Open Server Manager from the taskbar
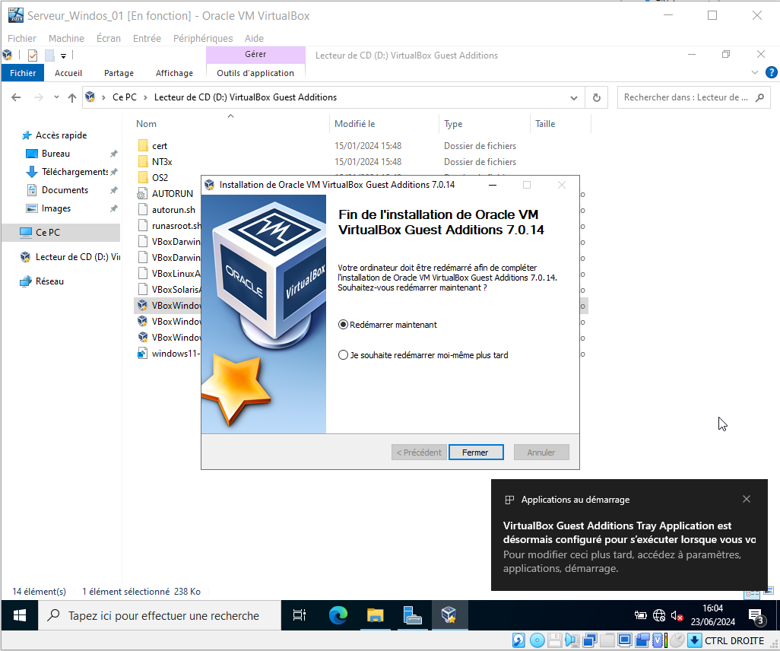 (x=412, y=615)
